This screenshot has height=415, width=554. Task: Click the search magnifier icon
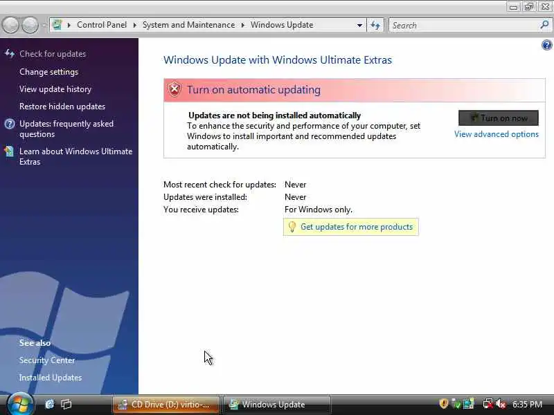pyautogui.click(x=544, y=25)
